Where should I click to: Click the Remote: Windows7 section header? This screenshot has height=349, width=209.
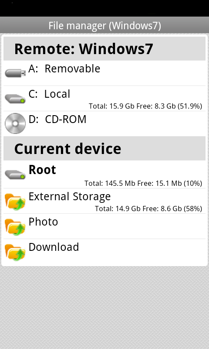(x=104, y=48)
